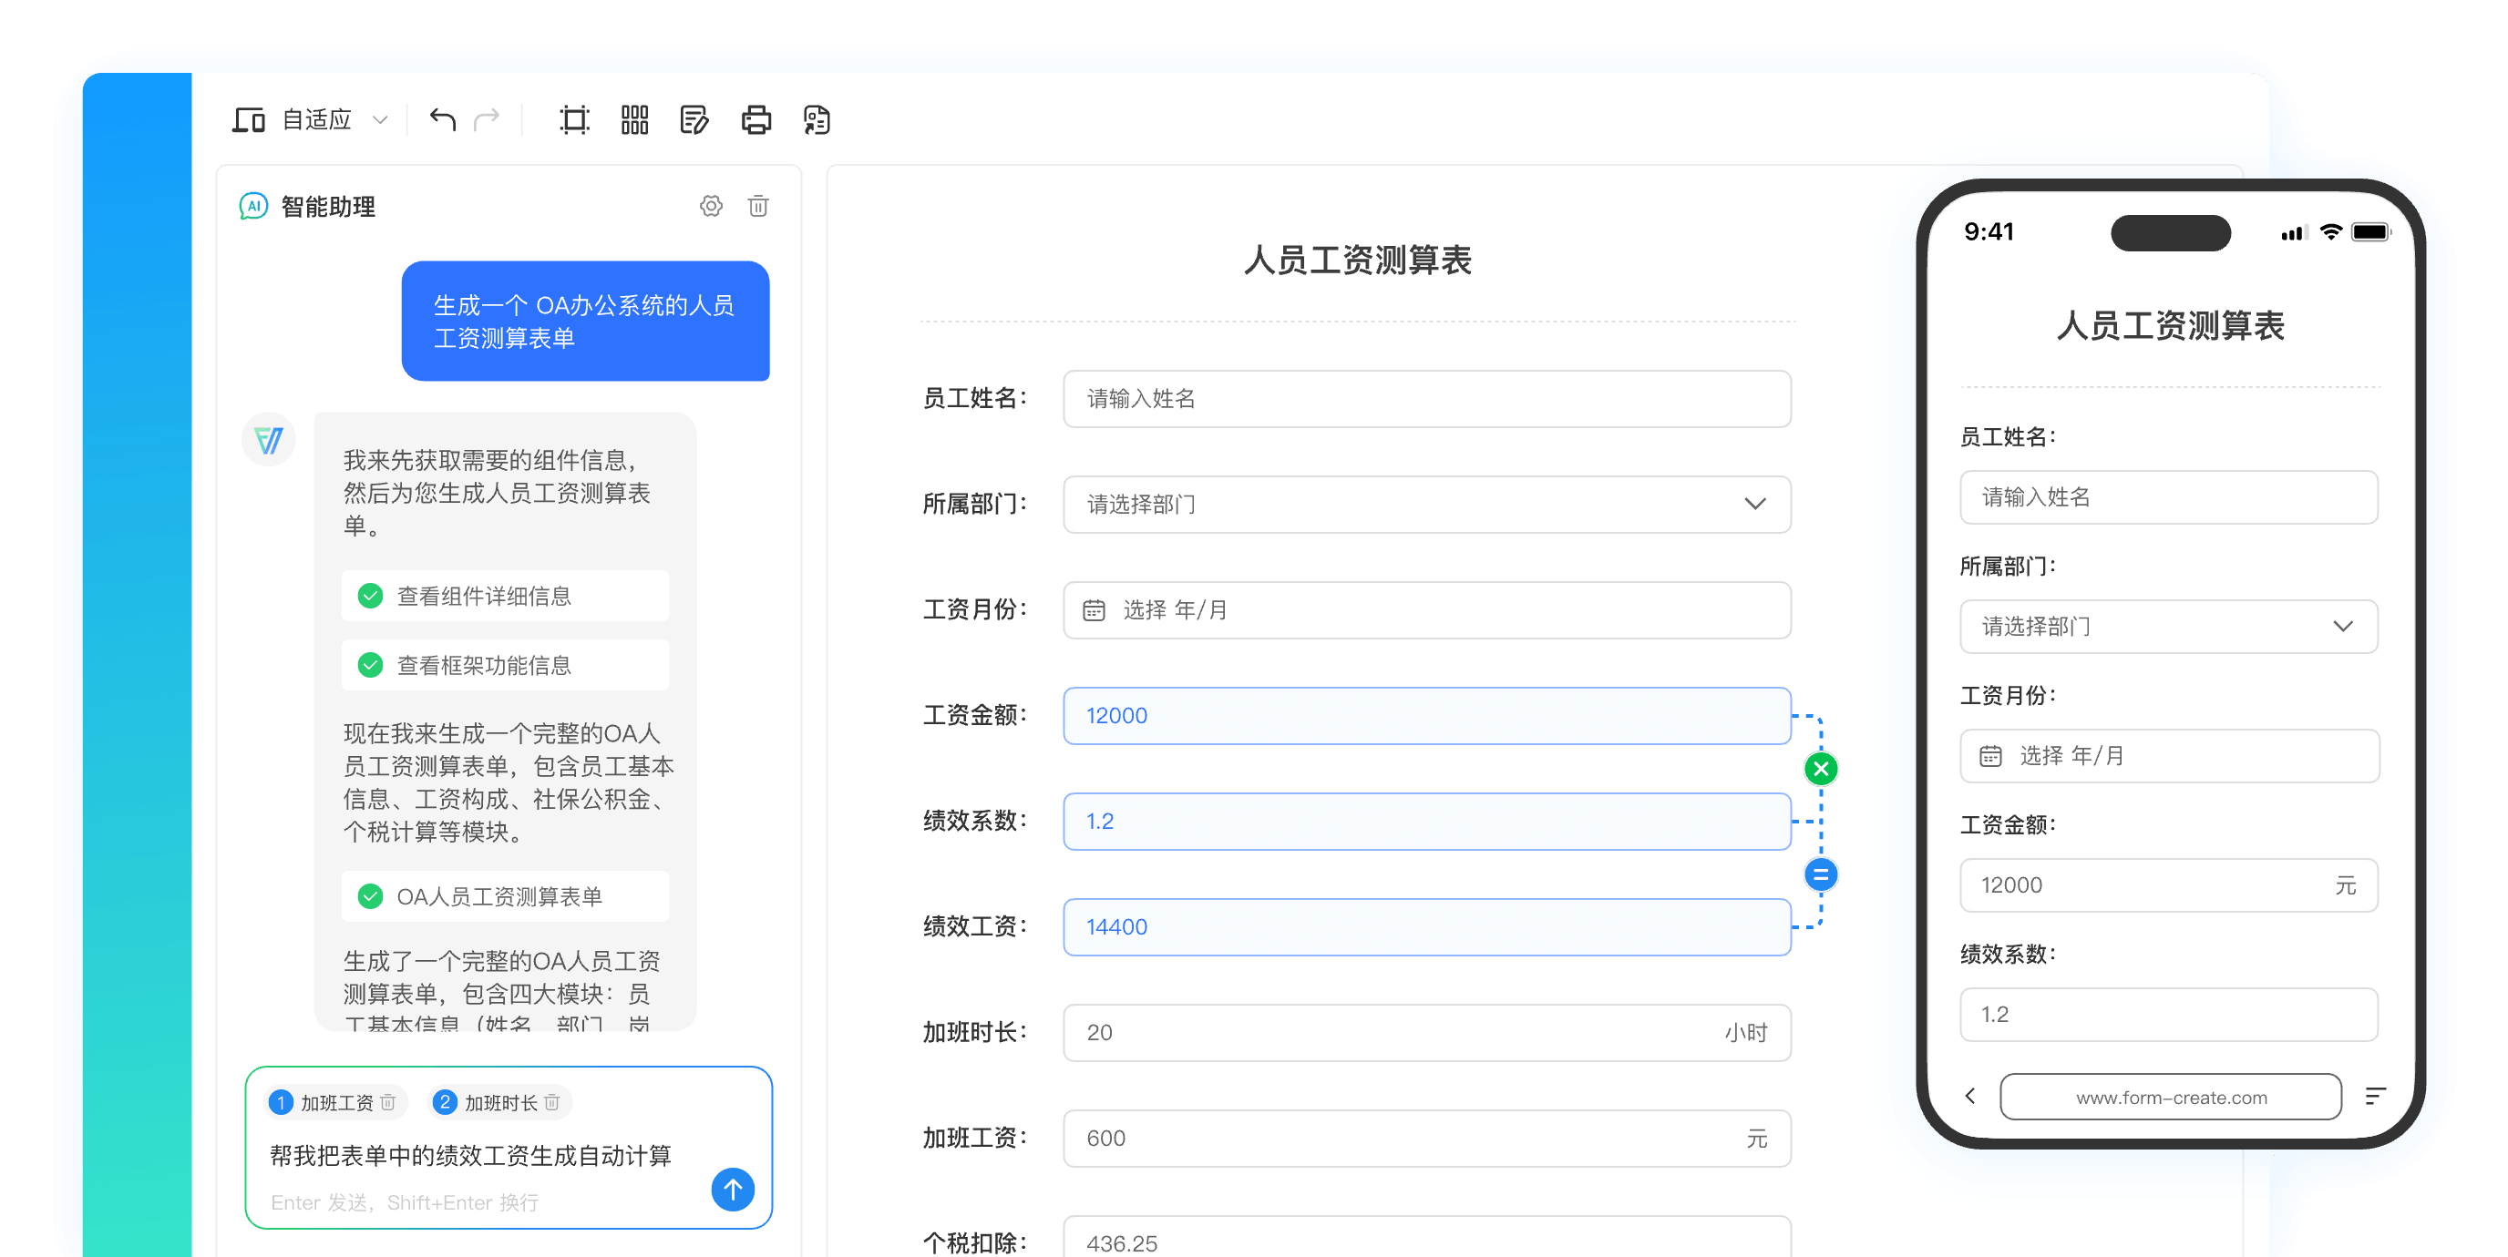Click the 人员工资测算表 title in main form

(x=1358, y=261)
